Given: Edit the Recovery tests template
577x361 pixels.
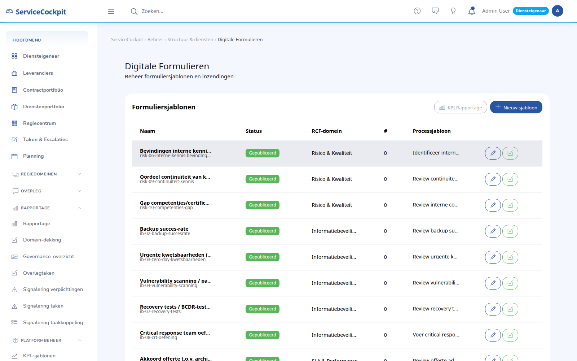Looking at the screenshot, I should (493, 309).
